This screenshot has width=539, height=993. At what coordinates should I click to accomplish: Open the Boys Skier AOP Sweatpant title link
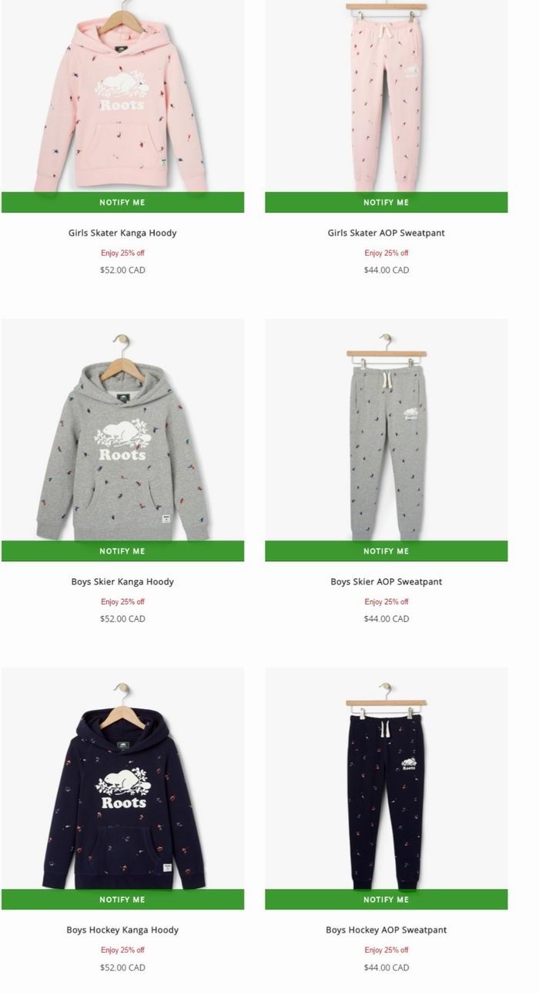click(x=387, y=581)
